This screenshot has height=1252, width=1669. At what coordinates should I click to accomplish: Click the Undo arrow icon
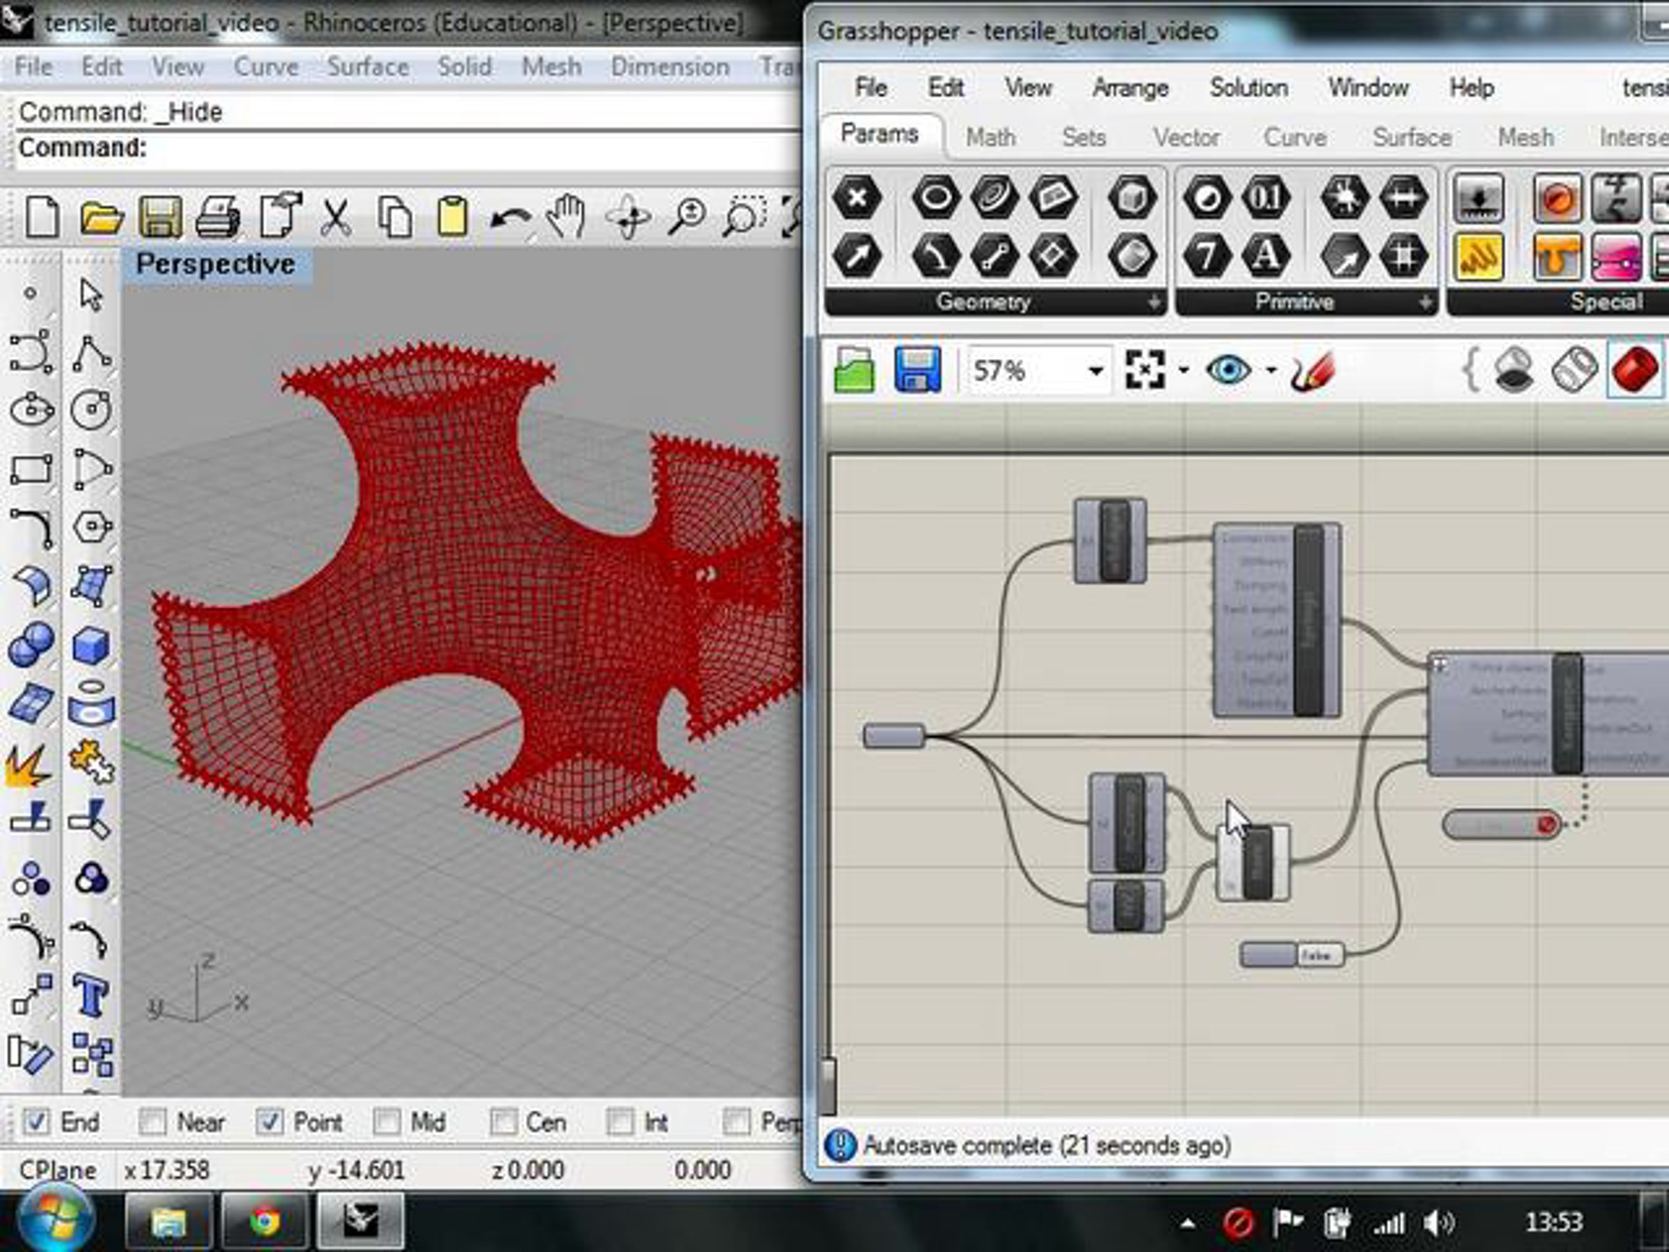click(510, 219)
